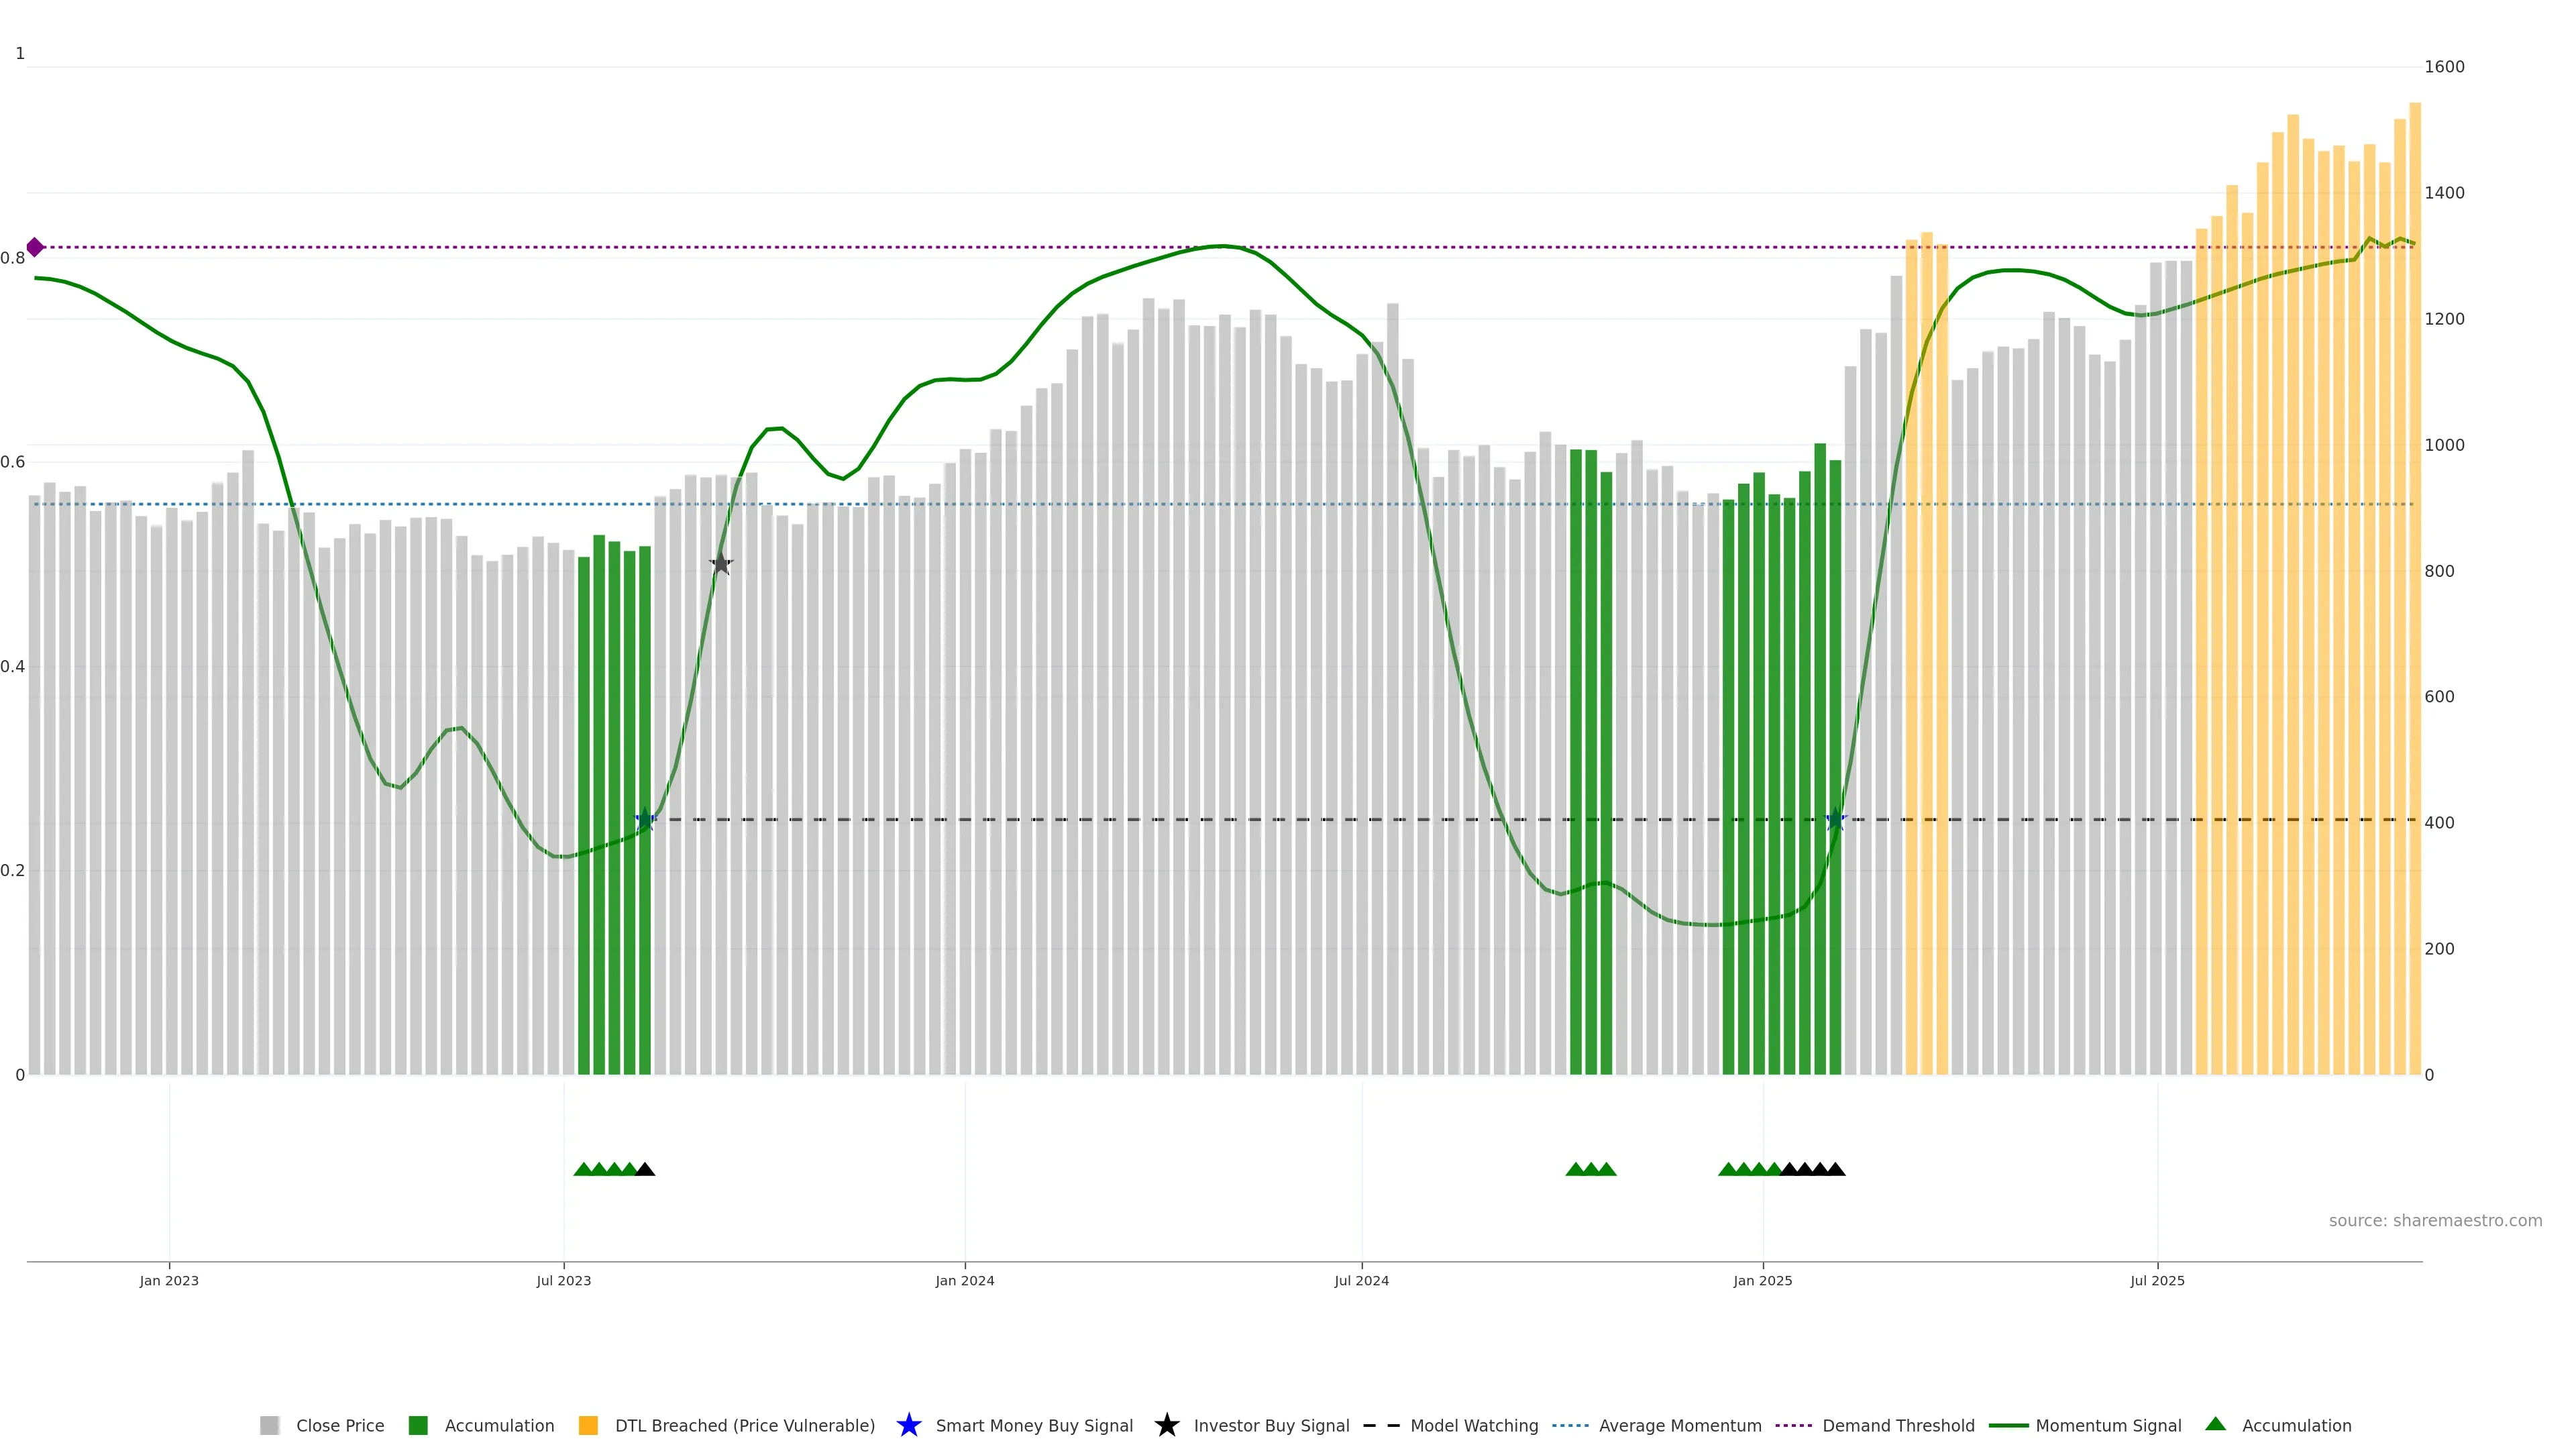Toggle DTL Breached (Price Vulnerable) legend entry
Viewport: 2576px width, 1449px height.
(745, 1425)
